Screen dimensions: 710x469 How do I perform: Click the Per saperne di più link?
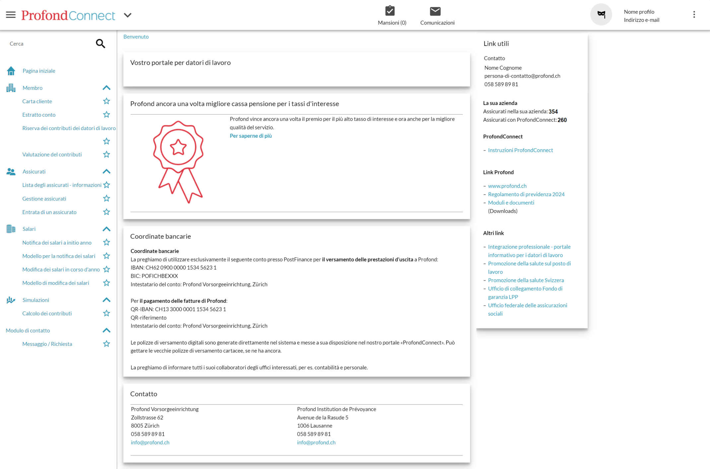pos(250,136)
